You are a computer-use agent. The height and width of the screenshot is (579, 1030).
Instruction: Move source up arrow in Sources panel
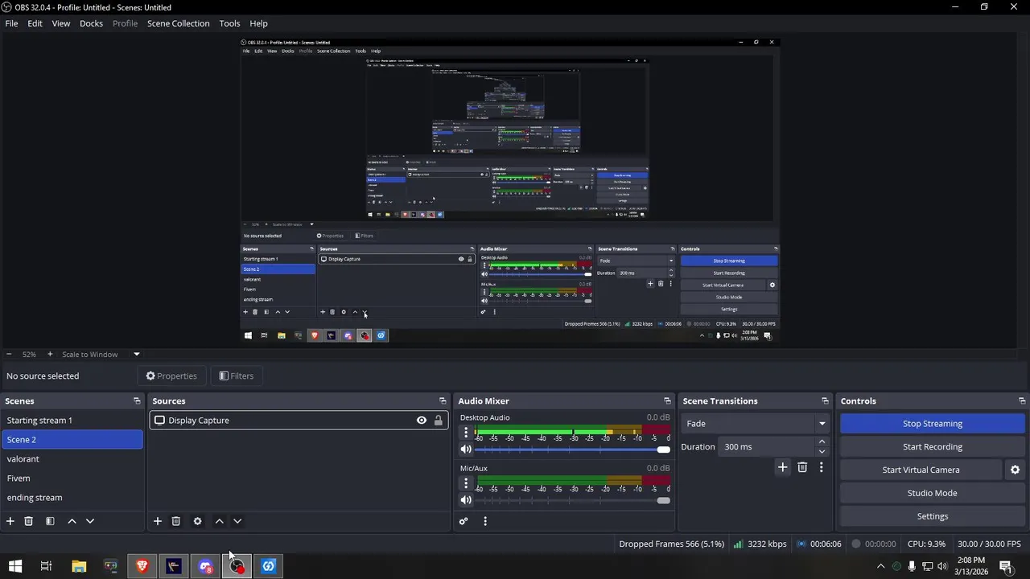(219, 521)
